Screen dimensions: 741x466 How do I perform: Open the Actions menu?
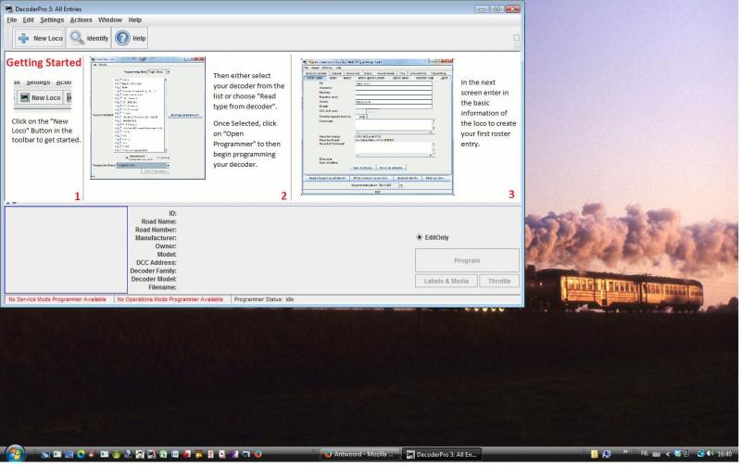coord(81,19)
